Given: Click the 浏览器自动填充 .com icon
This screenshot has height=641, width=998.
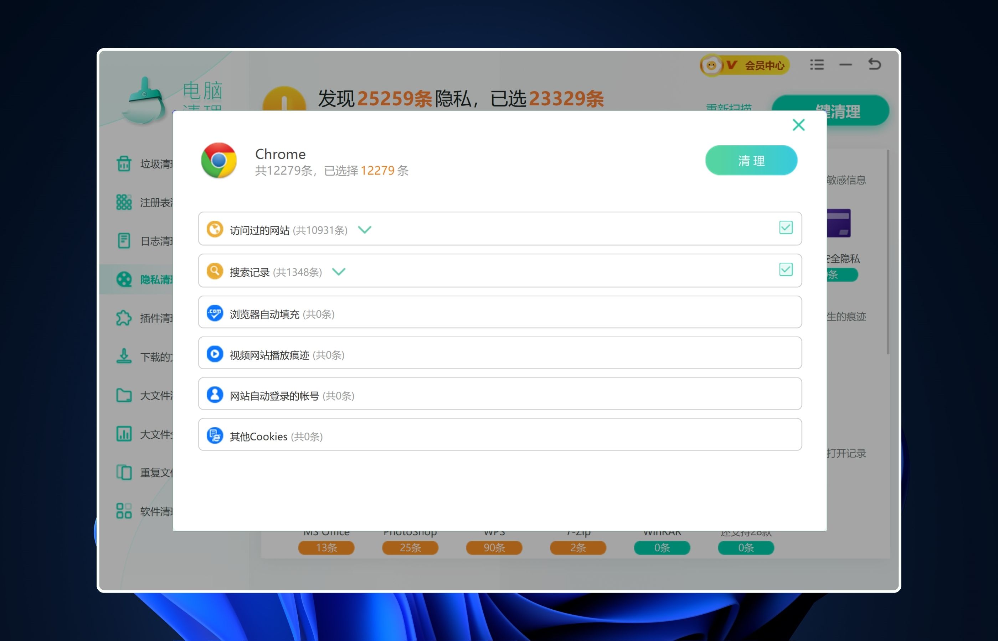Looking at the screenshot, I should 215,313.
